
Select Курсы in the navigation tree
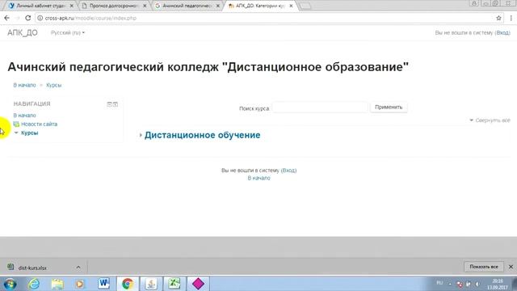click(30, 133)
